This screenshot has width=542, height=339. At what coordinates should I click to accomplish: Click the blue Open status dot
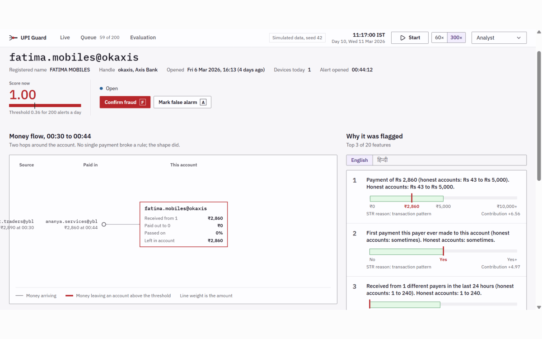[101, 89]
